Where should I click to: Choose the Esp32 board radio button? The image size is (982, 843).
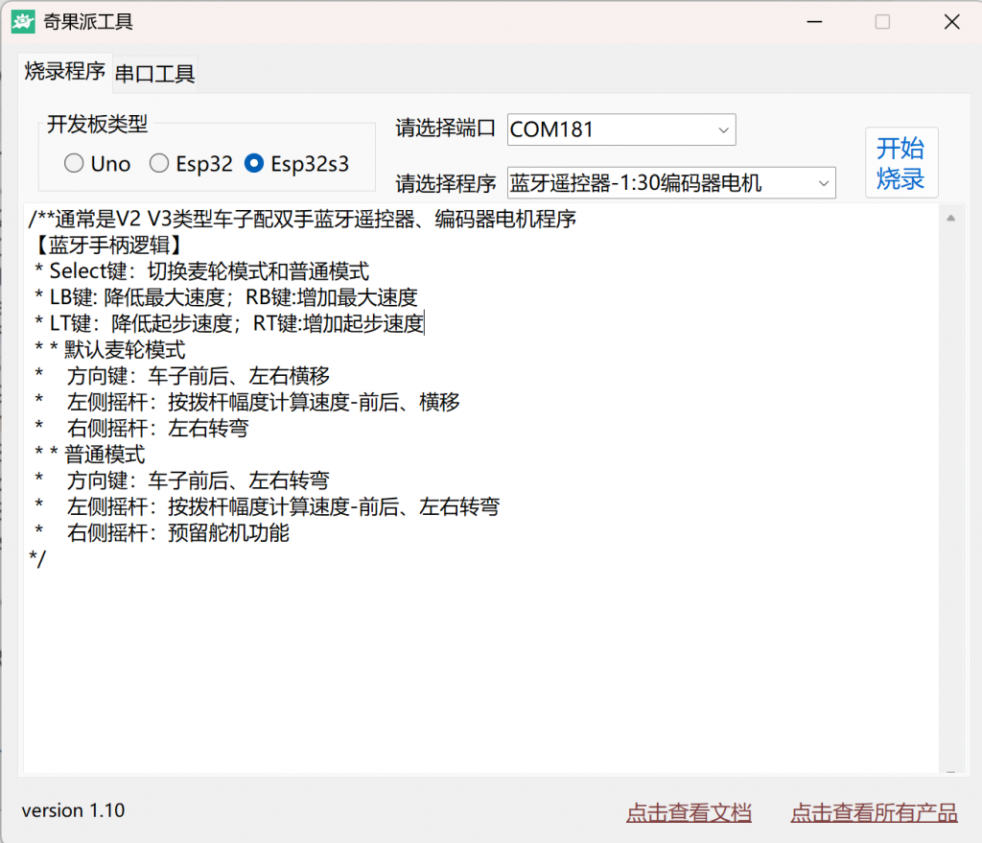[x=159, y=164]
